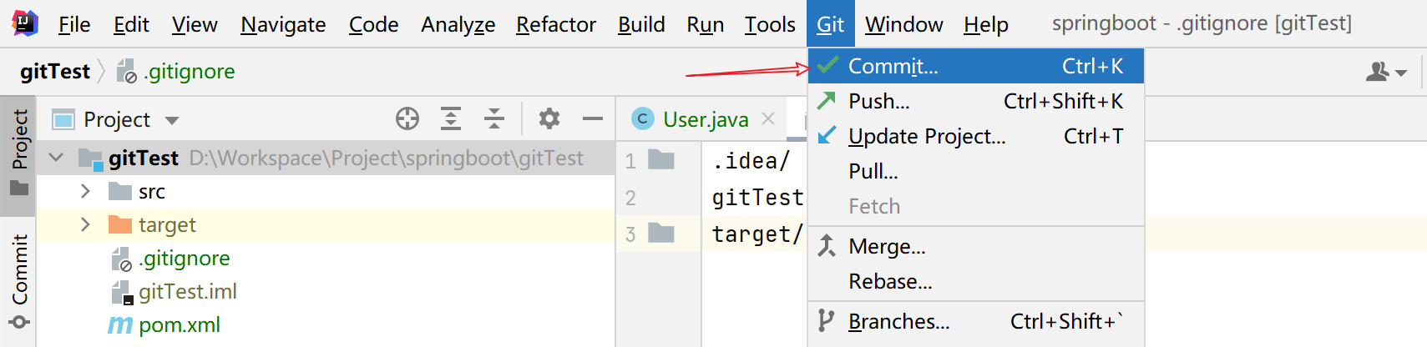The image size is (1427, 347).
Task: Click the Expand All icon in Project panel
Action: coord(451,119)
